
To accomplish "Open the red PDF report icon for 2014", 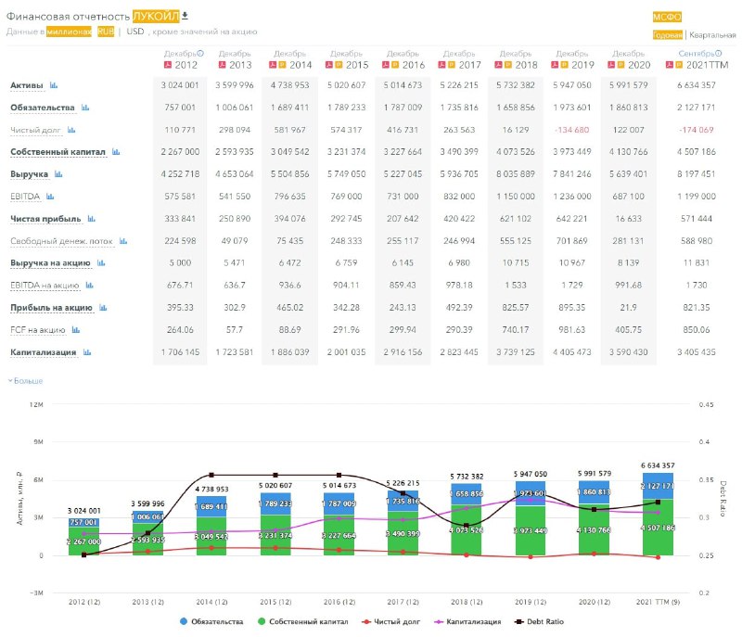I will click(x=273, y=64).
